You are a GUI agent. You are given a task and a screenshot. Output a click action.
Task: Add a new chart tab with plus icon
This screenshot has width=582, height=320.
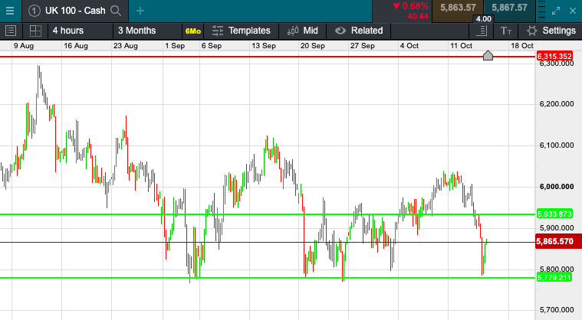pyautogui.click(x=140, y=11)
